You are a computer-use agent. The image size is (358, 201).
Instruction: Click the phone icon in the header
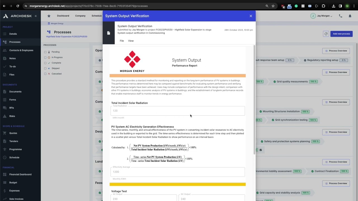tap(341, 16)
